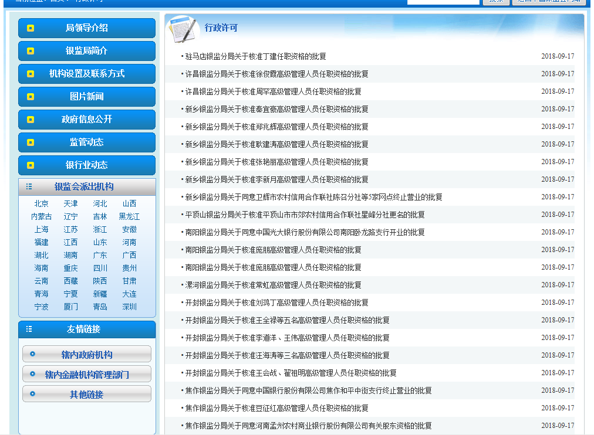Click the yellow square icon next to 银监局简介

point(31,51)
